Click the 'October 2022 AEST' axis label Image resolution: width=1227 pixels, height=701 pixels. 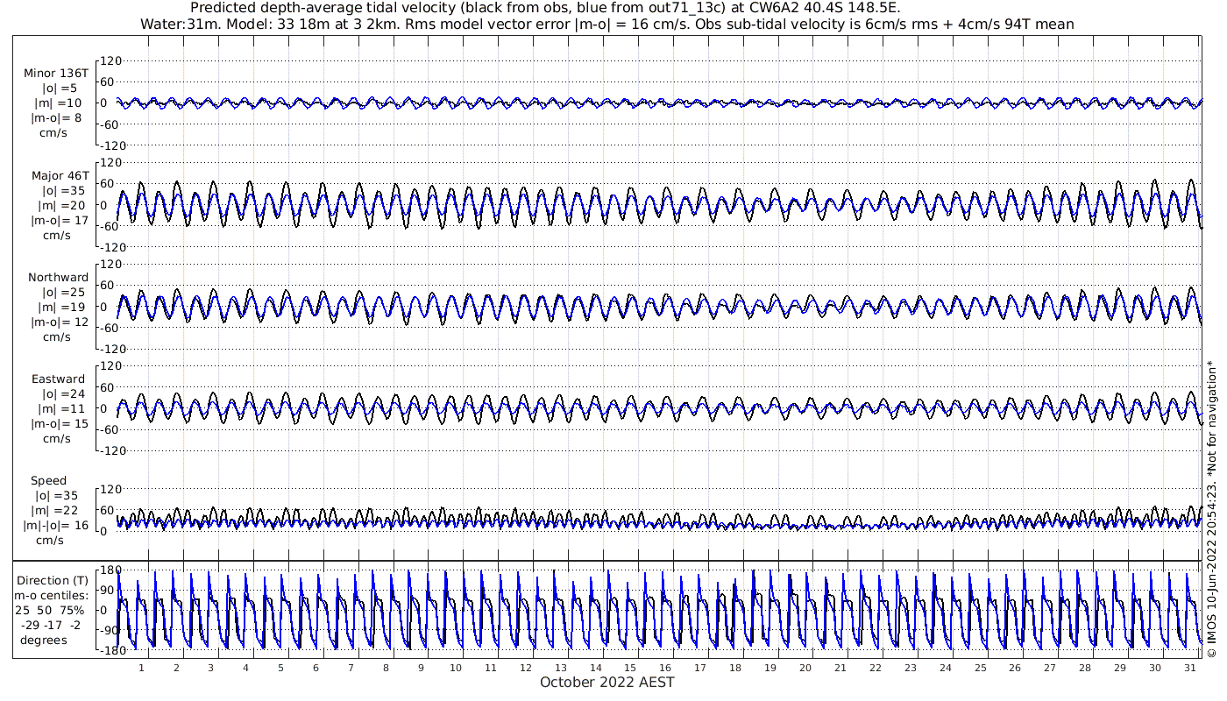607,683
